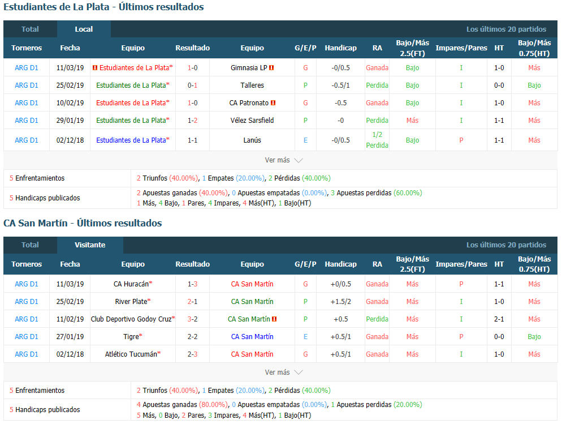Image resolution: width=562 pixels, height=424 pixels.
Task: Click Handicap column header in San Martín table
Action: [x=340, y=264]
